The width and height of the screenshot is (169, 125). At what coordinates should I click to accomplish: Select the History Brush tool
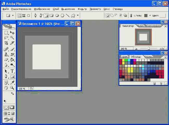point(12,54)
